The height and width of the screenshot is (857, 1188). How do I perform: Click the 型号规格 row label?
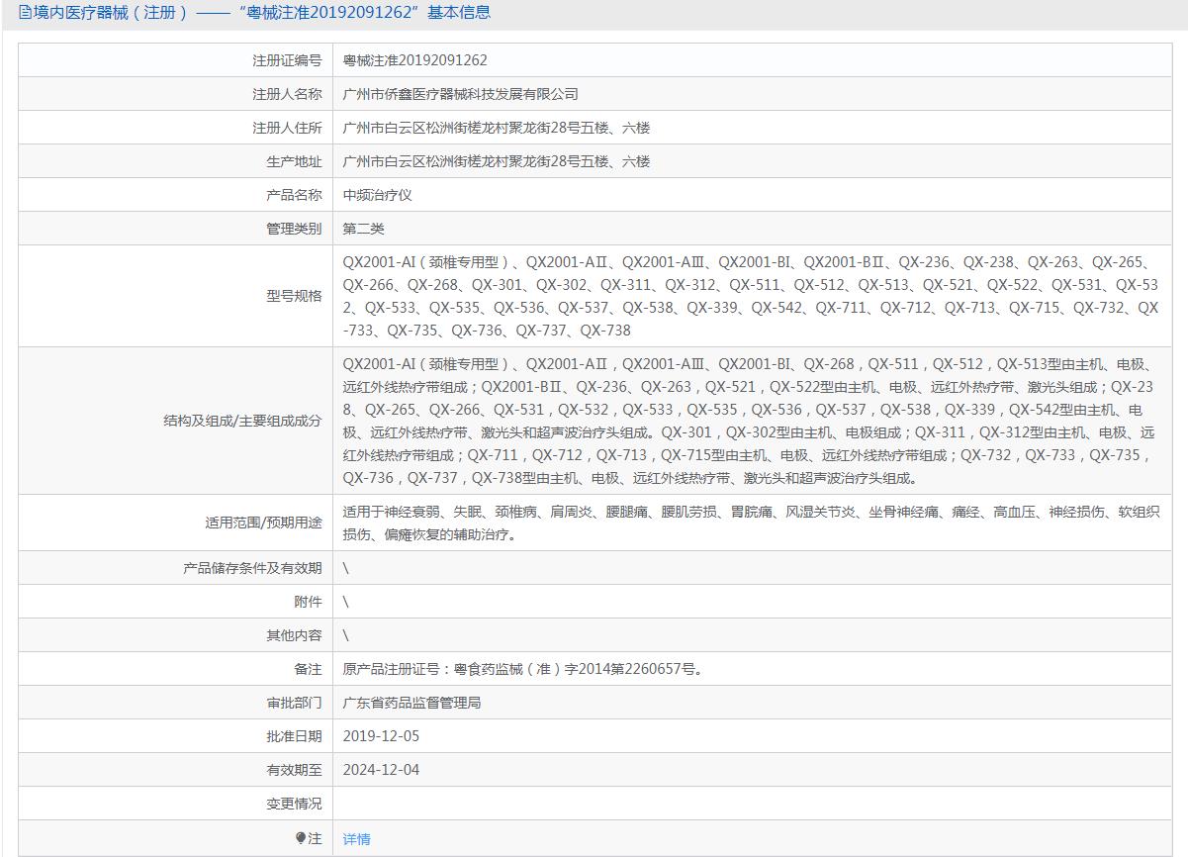click(x=294, y=296)
